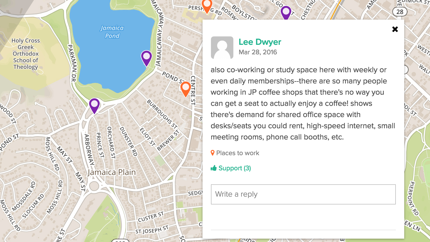The height and width of the screenshot is (242, 430).
Task: Click the Route 28 highway shield
Action: [x=400, y=12]
